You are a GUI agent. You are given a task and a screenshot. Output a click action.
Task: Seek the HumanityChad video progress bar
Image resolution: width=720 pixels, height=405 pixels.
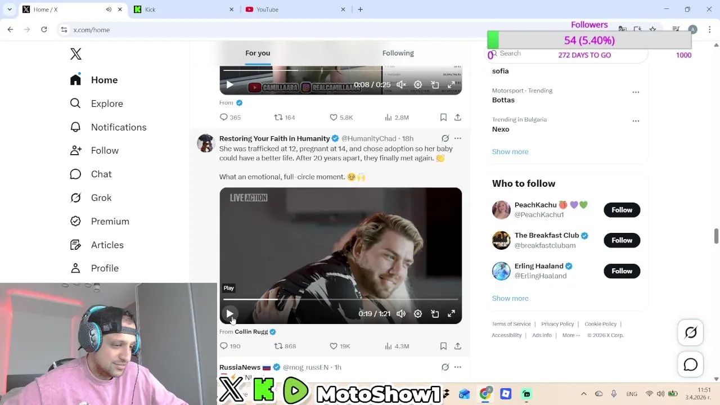coord(340,300)
